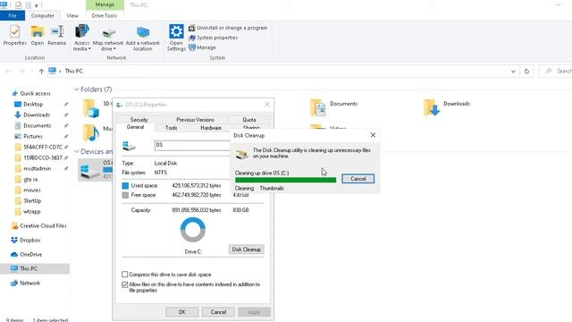Expand the address bar history dropdown
Viewport: 572px width, 322px height.
[513, 72]
